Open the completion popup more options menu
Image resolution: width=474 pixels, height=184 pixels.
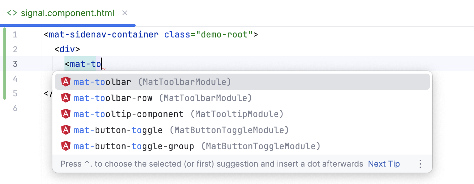[420, 164]
